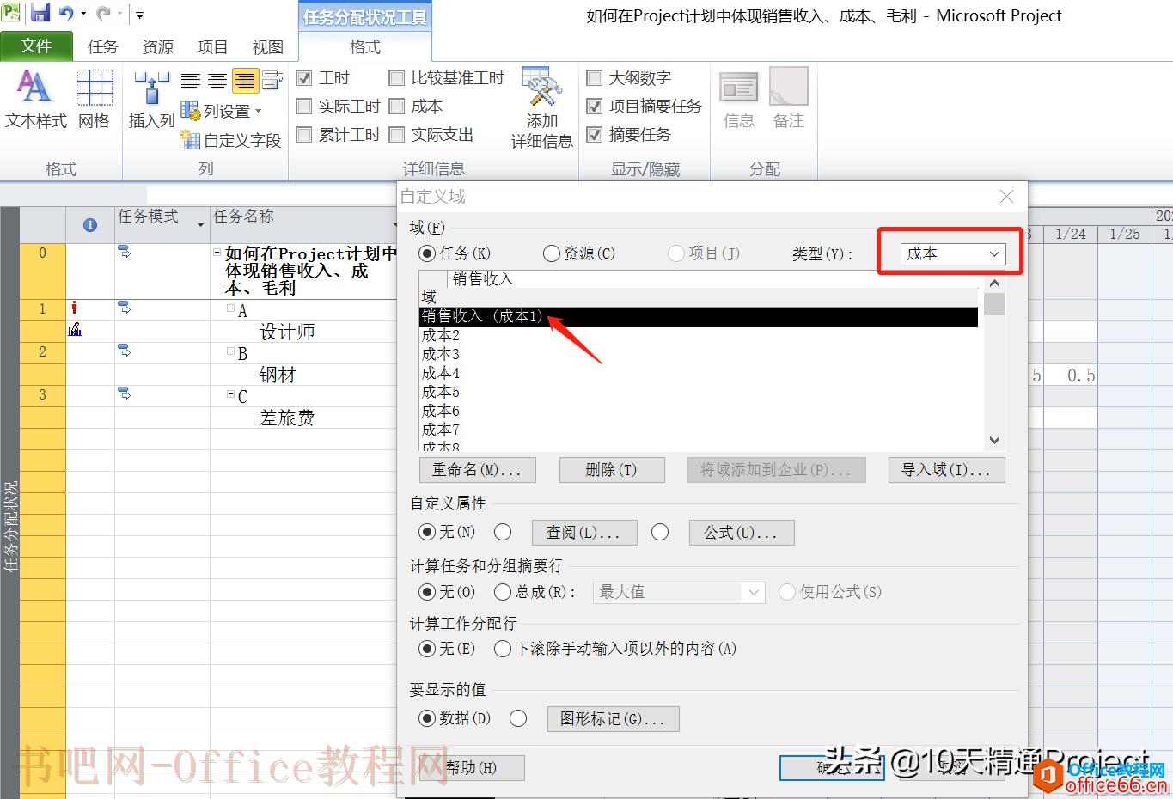
Task: Switch to the 任务 ribbon tab
Action: [x=102, y=46]
